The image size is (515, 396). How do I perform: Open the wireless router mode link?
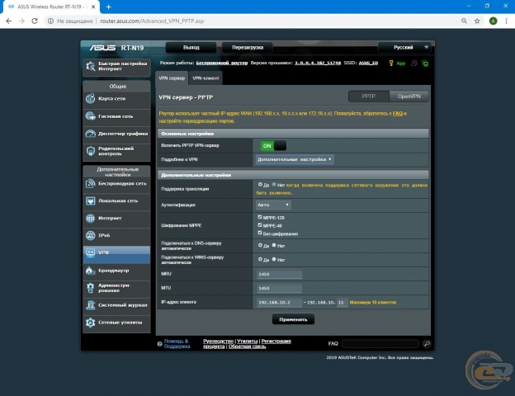click(x=222, y=63)
